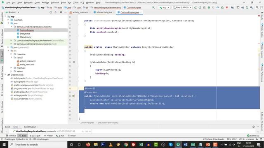264x148 pixels.
Task: Open SDK Manager from toolbar
Action: pyautogui.click(x=251, y=7)
